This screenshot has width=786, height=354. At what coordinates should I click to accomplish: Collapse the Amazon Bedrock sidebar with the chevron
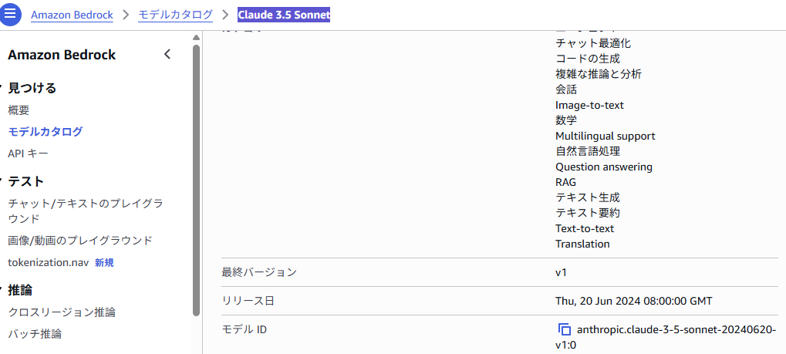click(167, 54)
